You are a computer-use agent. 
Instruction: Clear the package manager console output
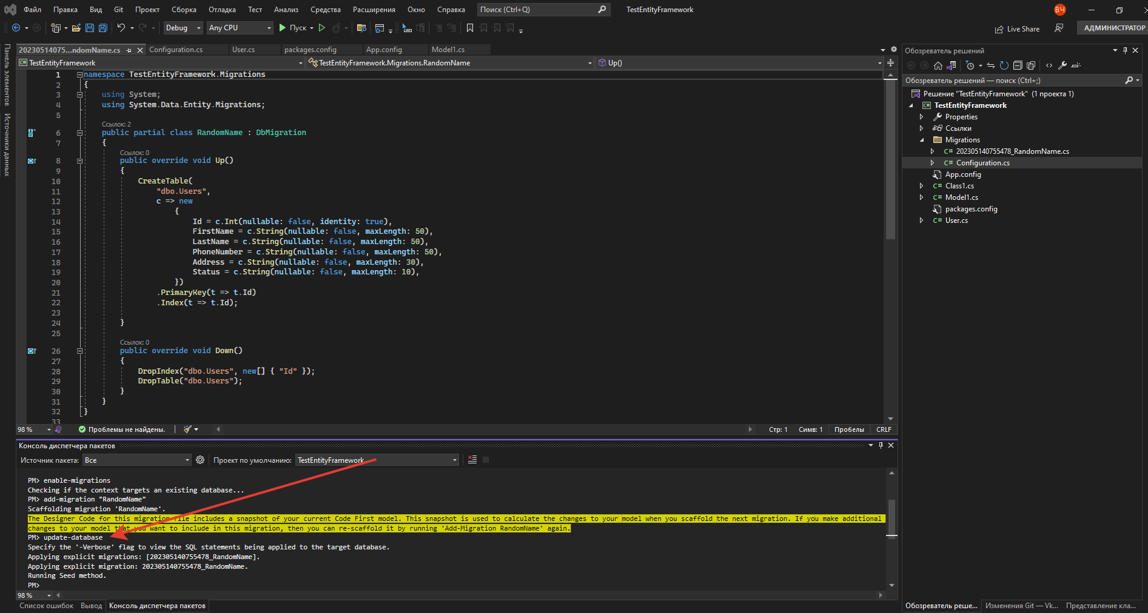coord(472,460)
